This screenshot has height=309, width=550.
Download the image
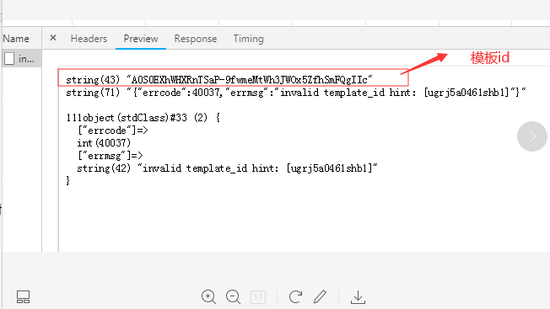click(x=358, y=296)
